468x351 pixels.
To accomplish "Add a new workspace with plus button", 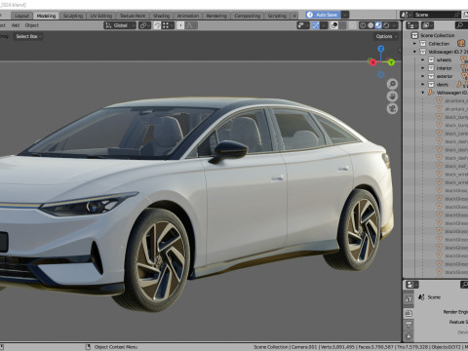I will [x=294, y=16].
